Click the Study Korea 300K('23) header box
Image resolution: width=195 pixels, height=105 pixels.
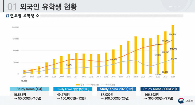point(160,89)
